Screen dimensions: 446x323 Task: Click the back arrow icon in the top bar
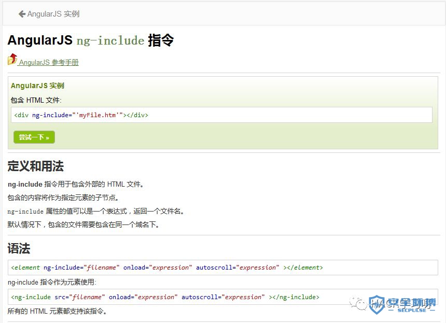(x=22, y=14)
